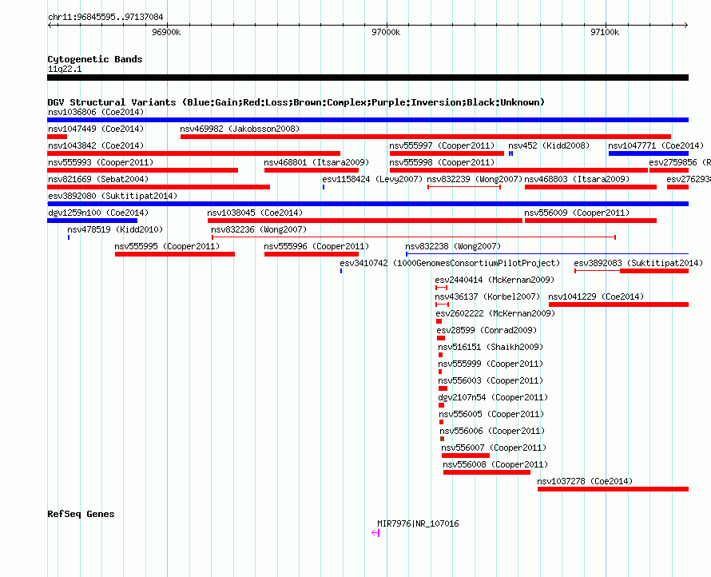Image resolution: width=711 pixels, height=577 pixels.
Task: Click chr11:96845595..97137084 coordinate label
Action: tap(105, 17)
